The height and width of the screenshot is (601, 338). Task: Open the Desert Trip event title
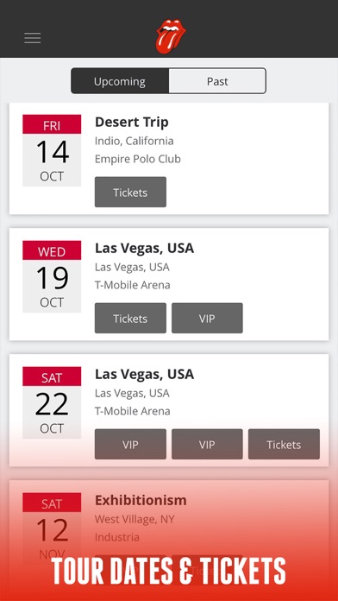tap(132, 123)
